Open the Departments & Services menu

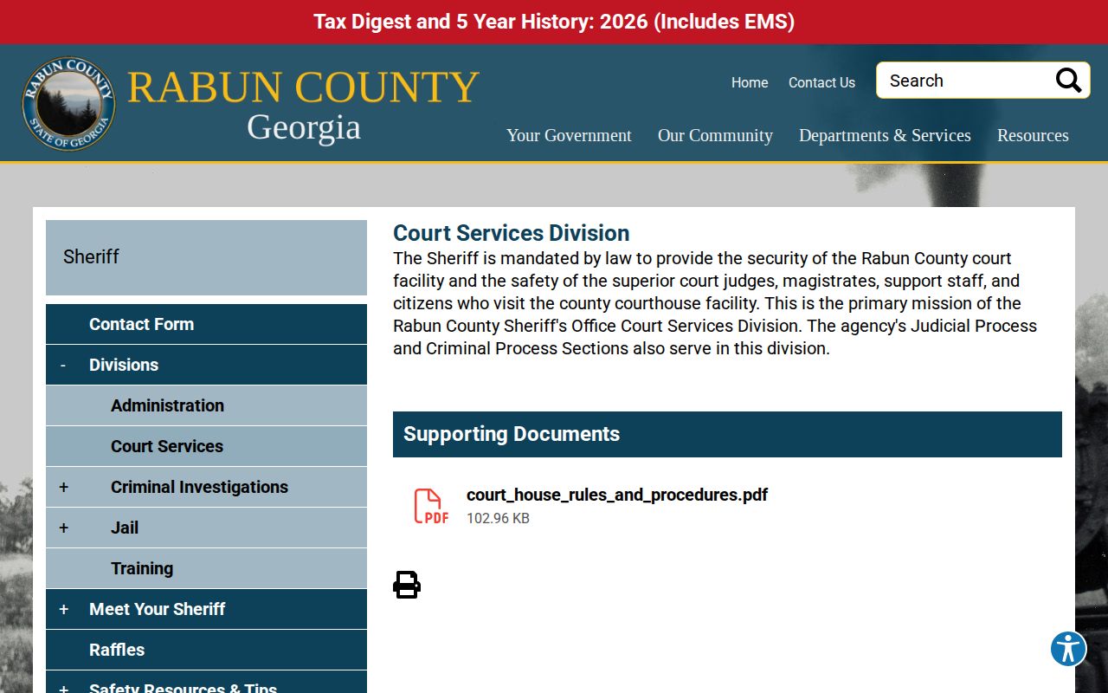click(x=885, y=135)
